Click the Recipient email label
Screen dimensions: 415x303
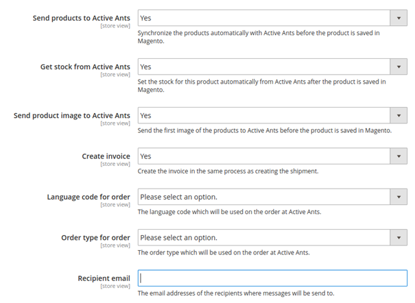[x=104, y=278]
